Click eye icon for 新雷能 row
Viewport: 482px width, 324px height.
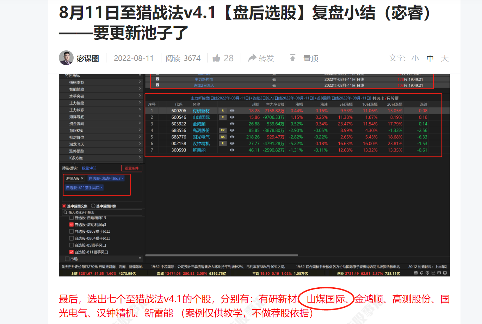click(x=232, y=150)
